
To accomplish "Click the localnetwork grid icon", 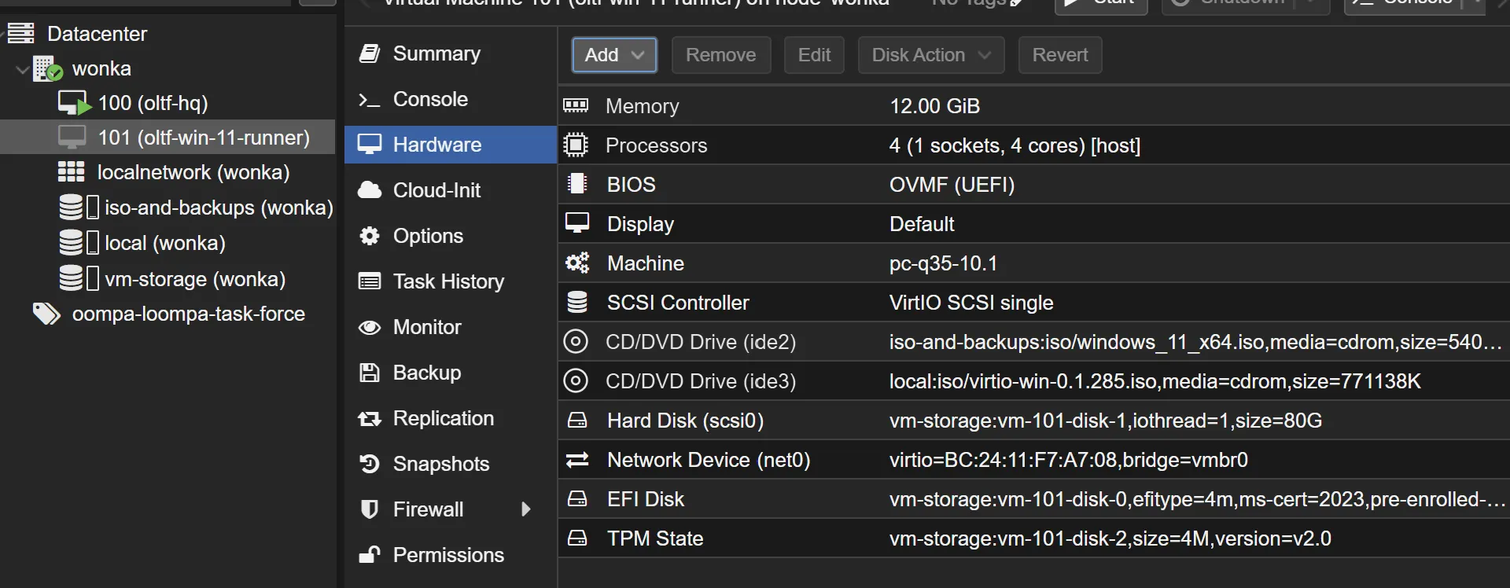I will pos(71,172).
